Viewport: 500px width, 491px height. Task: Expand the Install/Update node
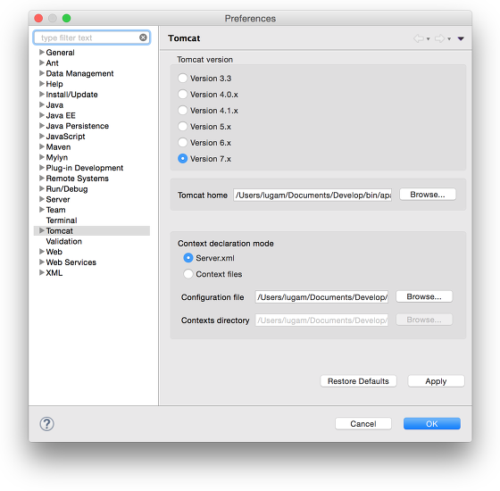click(x=41, y=94)
